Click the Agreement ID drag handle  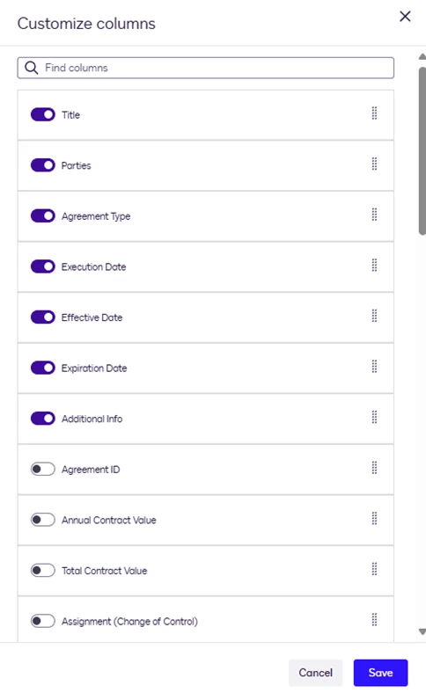click(375, 468)
